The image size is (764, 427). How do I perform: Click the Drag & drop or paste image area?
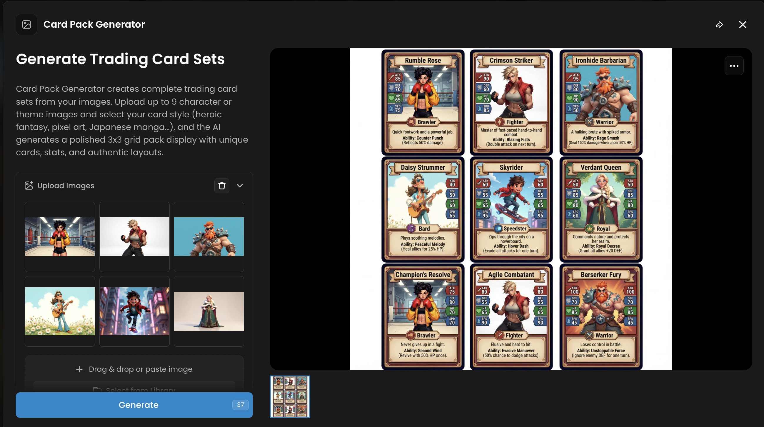(134, 369)
